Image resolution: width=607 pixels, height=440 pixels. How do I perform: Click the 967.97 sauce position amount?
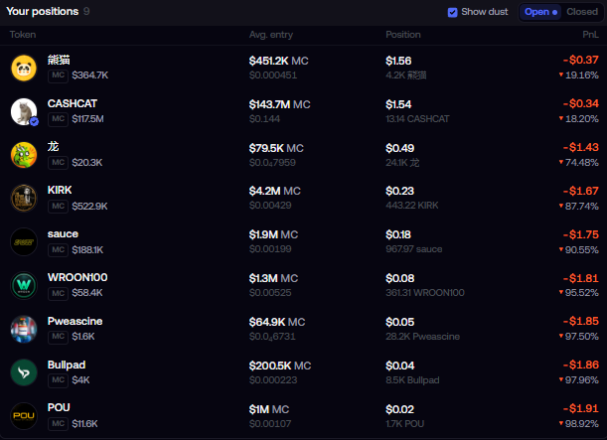click(x=414, y=249)
